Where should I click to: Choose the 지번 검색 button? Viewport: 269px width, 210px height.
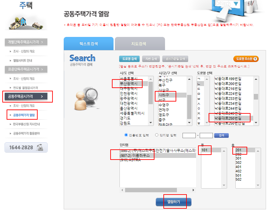tap(151, 59)
